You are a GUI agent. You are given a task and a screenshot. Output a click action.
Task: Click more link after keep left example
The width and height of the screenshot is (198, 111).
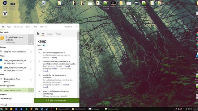click(67, 66)
